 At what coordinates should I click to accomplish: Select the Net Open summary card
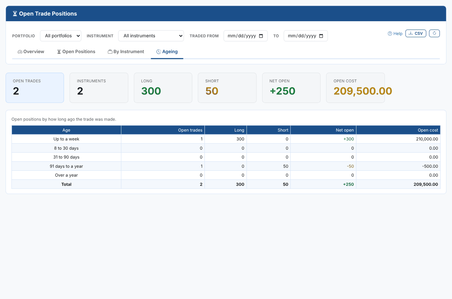[x=291, y=88]
